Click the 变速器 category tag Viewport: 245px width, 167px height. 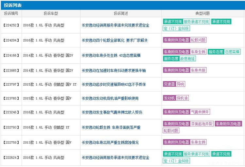click(169, 84)
